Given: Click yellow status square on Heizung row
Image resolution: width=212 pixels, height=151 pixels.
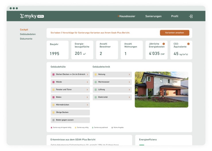Looking at the screenshot, I should 96,74.
